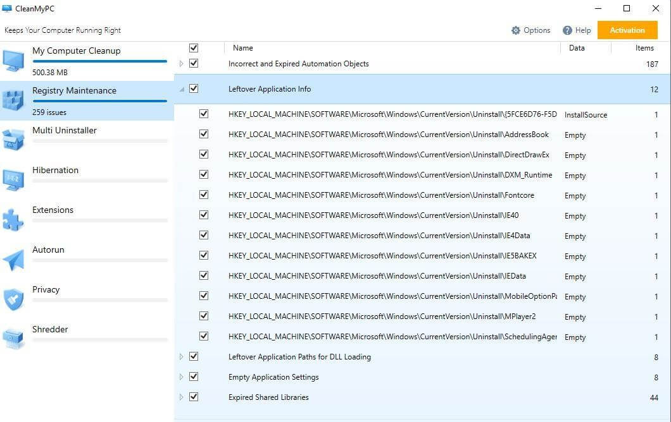The width and height of the screenshot is (671, 422).
Task: Select the Registry Maintenance section
Action: pos(87,101)
